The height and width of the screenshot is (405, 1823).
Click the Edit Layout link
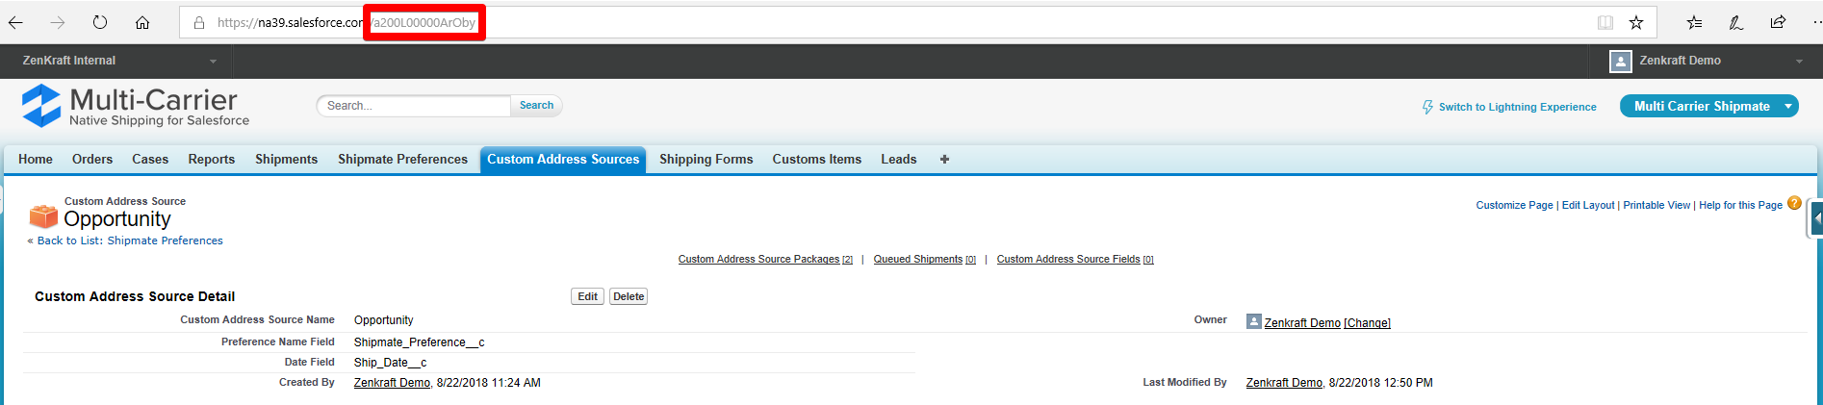pos(1588,205)
